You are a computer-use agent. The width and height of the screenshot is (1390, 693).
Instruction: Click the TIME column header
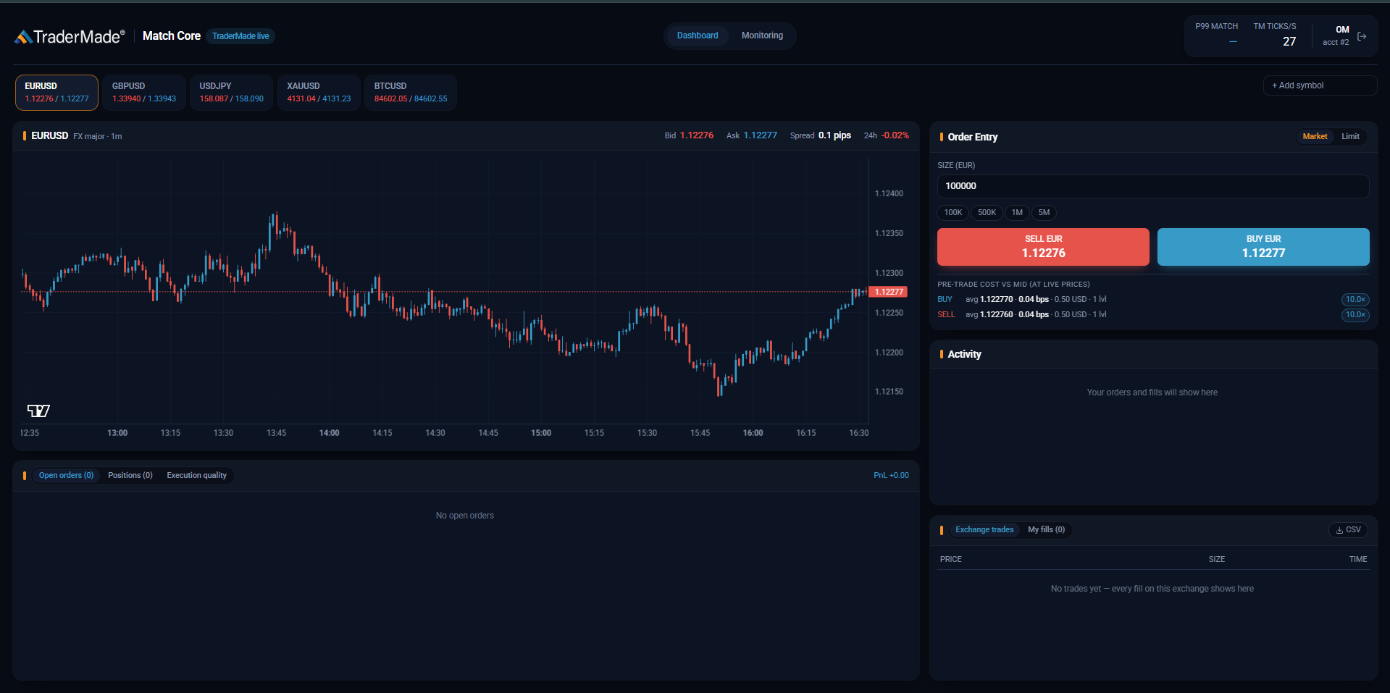(1358, 560)
